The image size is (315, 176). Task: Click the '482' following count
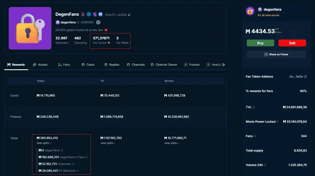[x=78, y=38]
